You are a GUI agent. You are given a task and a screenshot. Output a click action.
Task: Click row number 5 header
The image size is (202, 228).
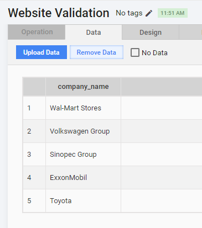click(x=34, y=200)
